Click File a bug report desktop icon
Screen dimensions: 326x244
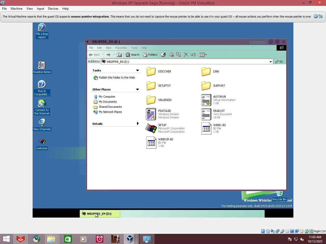coord(42,31)
